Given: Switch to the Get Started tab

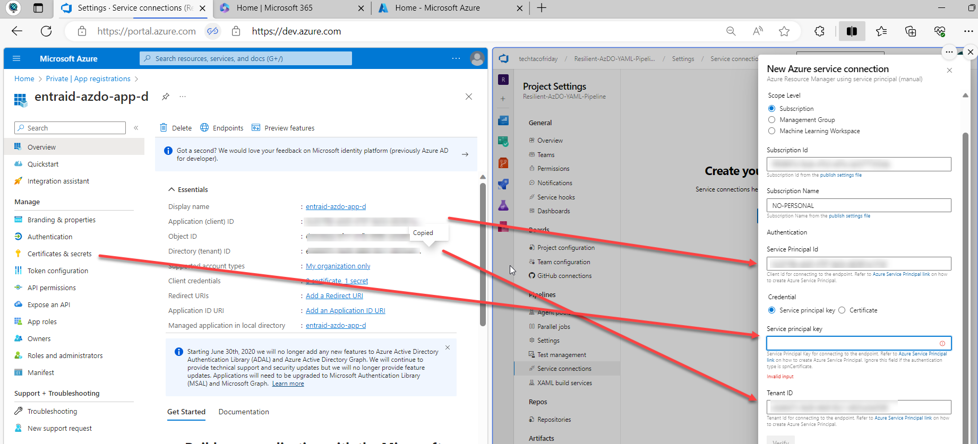Looking at the screenshot, I should pos(186,412).
